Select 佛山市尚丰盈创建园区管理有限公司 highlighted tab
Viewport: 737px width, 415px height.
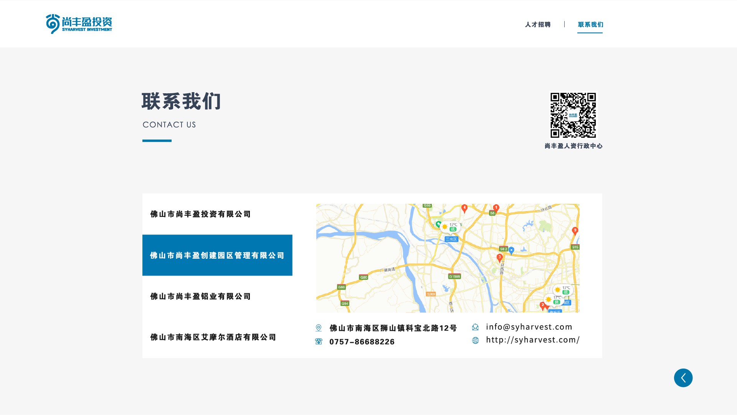pyautogui.click(x=217, y=255)
